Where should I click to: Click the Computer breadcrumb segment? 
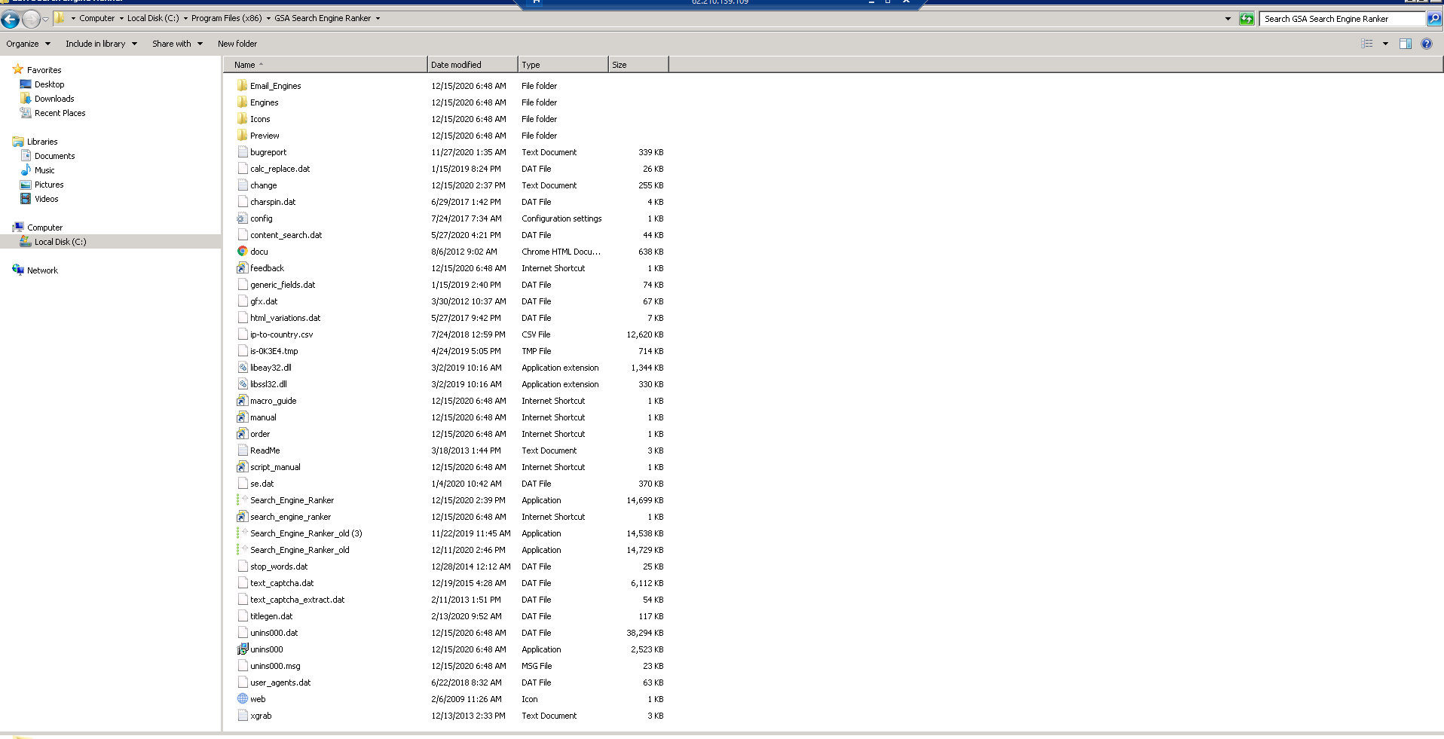tap(97, 18)
